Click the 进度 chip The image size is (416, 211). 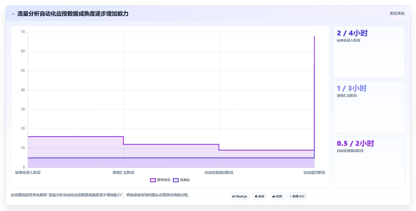[277, 196]
